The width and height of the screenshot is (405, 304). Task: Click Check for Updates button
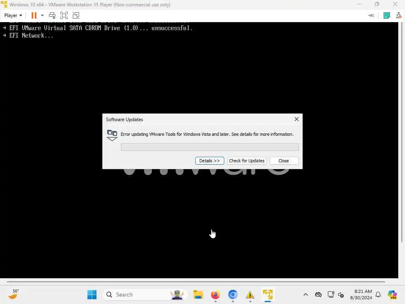click(247, 161)
